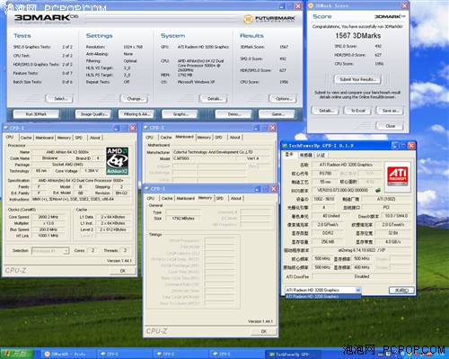Switch to the sensors (传感器) tab in GPU-Z
Image resolution: width=449 pixels, height=359 pixels.
[x=305, y=155]
